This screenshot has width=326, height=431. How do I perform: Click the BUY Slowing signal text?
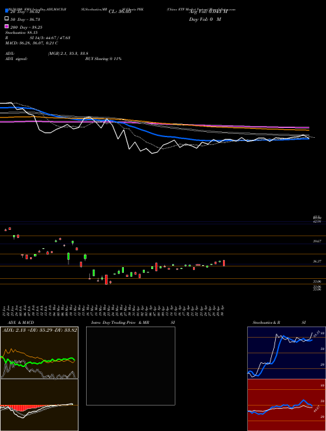(x=103, y=59)
